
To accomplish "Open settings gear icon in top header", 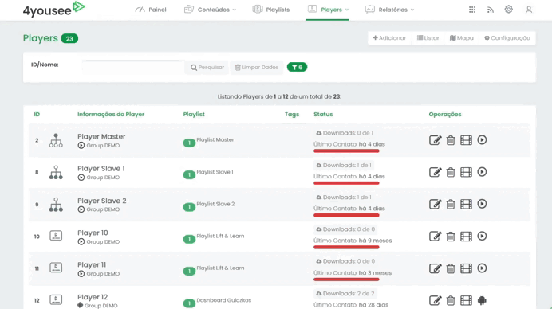I will [x=509, y=9].
